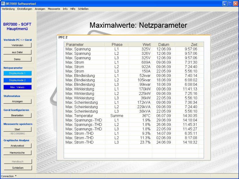Screen dimensions: 239x179
Task: Click Start under Messwerte speichern
Action: pos(18,129)
